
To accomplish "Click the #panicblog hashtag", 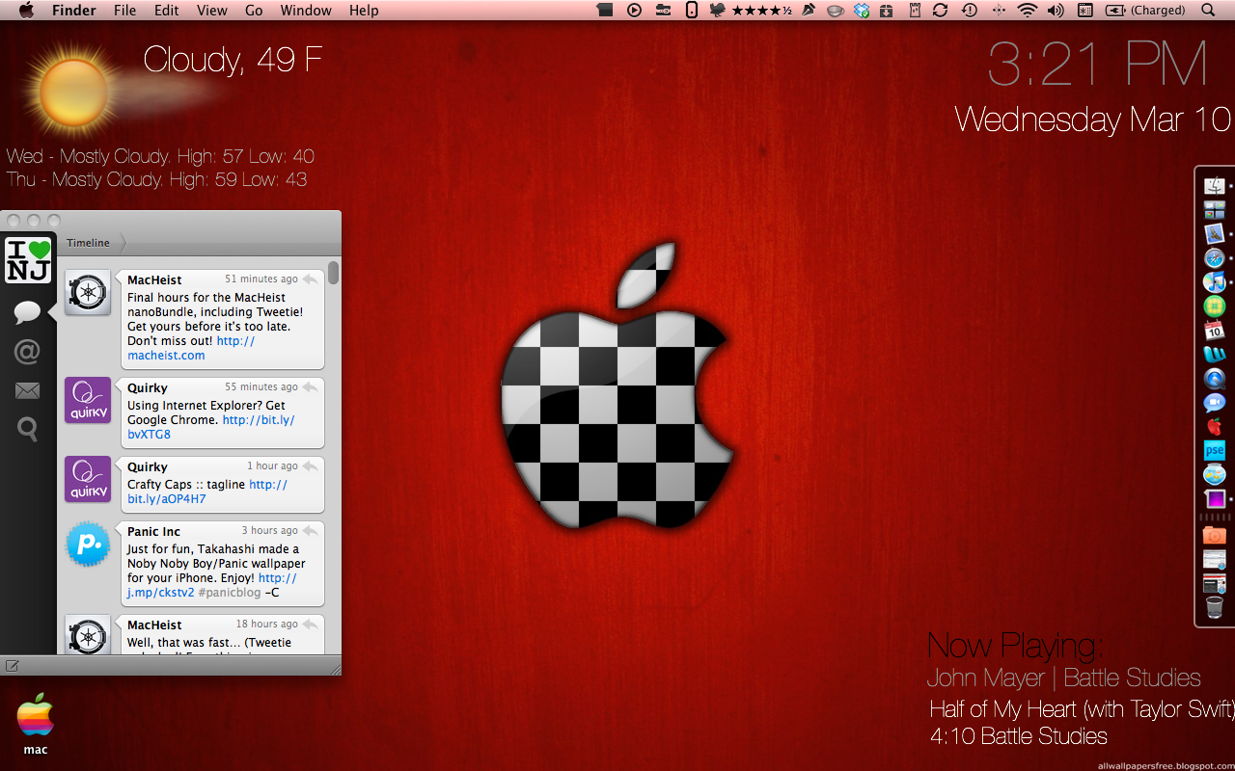I will pyautogui.click(x=230, y=593).
